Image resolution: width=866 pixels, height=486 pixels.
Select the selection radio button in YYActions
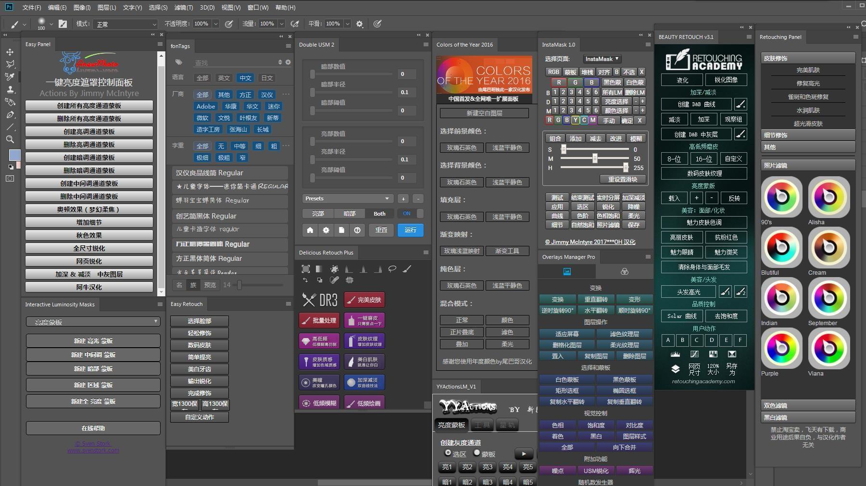(x=448, y=453)
